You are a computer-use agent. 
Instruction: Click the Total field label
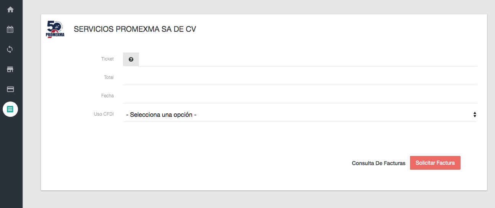(109, 77)
